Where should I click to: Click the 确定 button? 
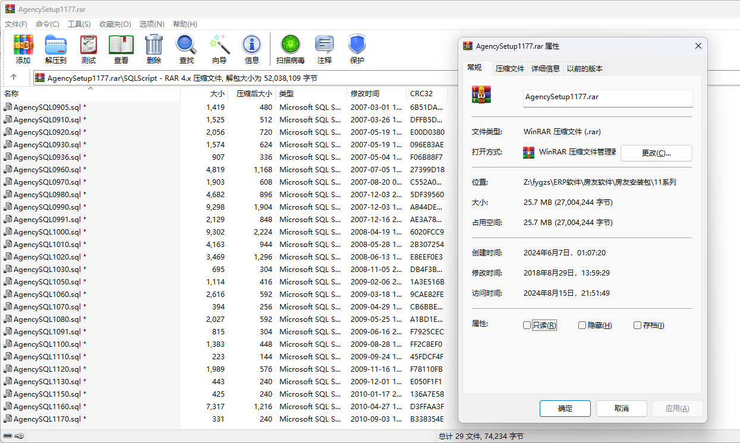[565, 409]
